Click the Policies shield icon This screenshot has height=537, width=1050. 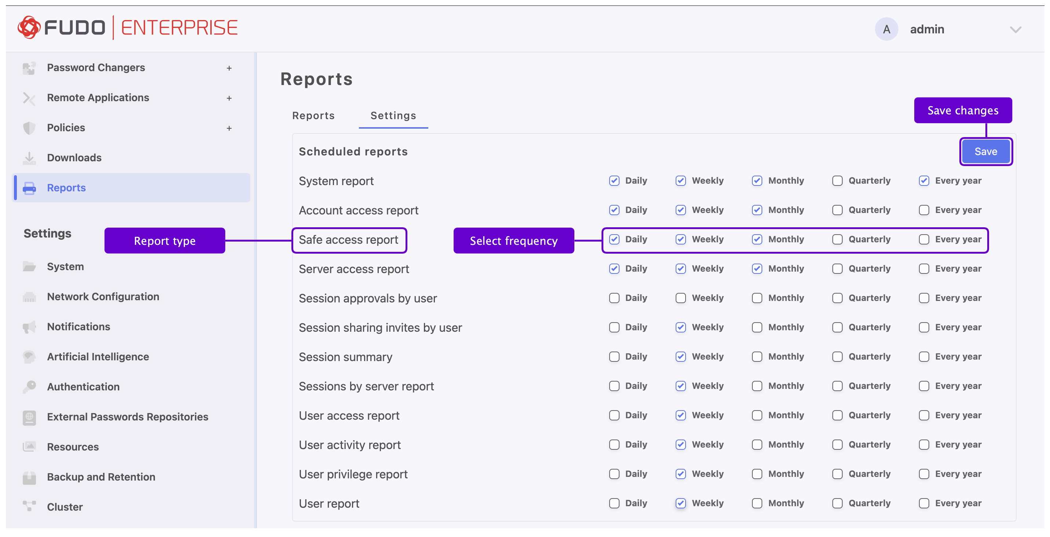pos(29,128)
